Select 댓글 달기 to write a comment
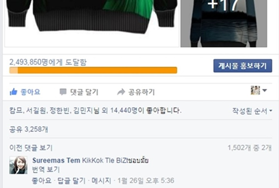Viewport: 279px width, 188px height. tap(84, 92)
